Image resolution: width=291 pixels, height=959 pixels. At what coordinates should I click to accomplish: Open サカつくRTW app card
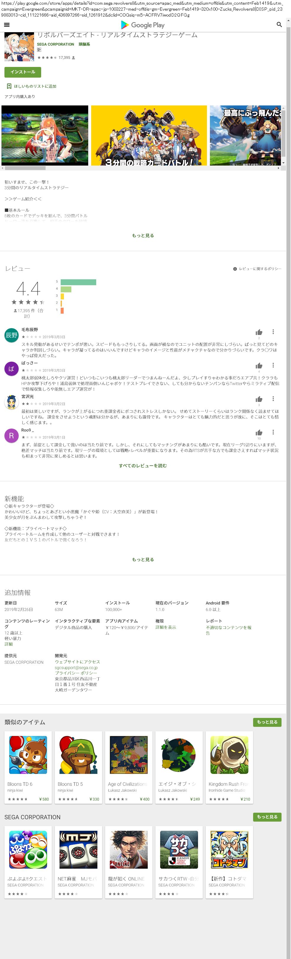click(x=179, y=862)
